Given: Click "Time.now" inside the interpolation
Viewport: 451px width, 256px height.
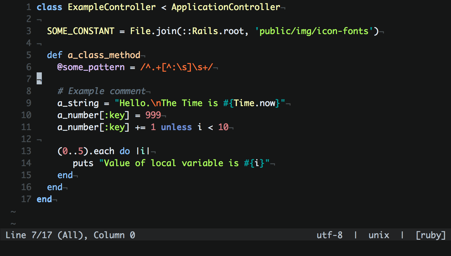Looking at the screenshot, I should click(x=255, y=103).
